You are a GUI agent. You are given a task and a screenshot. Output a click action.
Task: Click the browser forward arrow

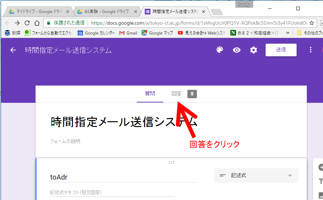tap(17, 23)
